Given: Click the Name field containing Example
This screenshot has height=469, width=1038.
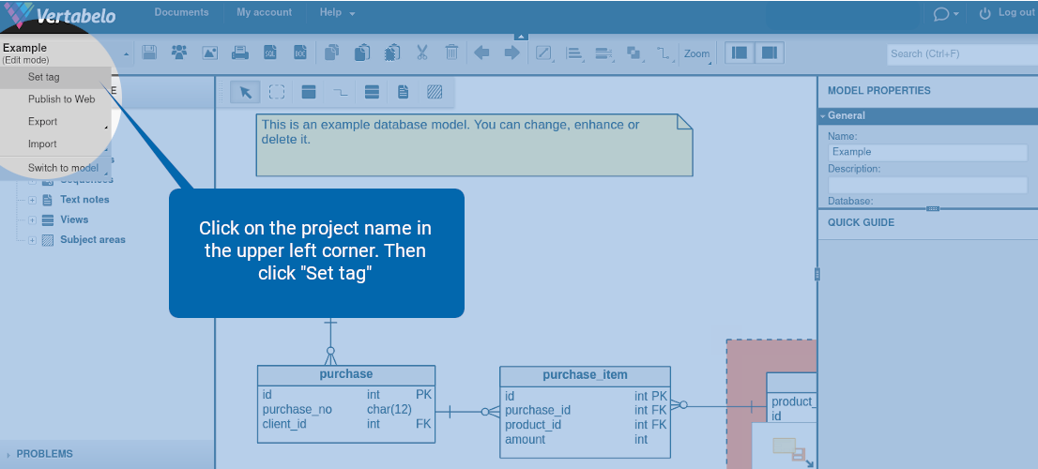Looking at the screenshot, I should tap(927, 152).
